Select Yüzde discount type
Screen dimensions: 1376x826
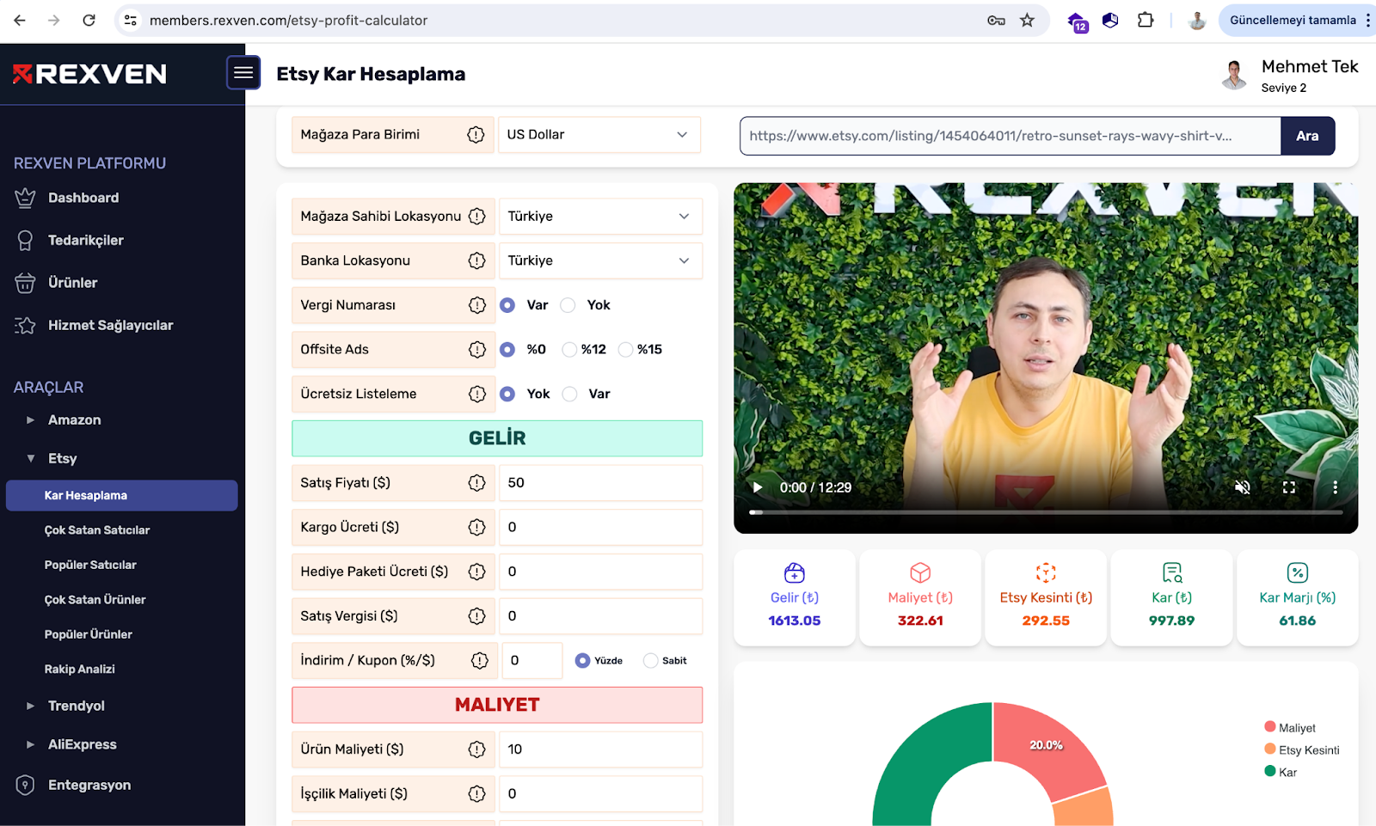point(582,661)
